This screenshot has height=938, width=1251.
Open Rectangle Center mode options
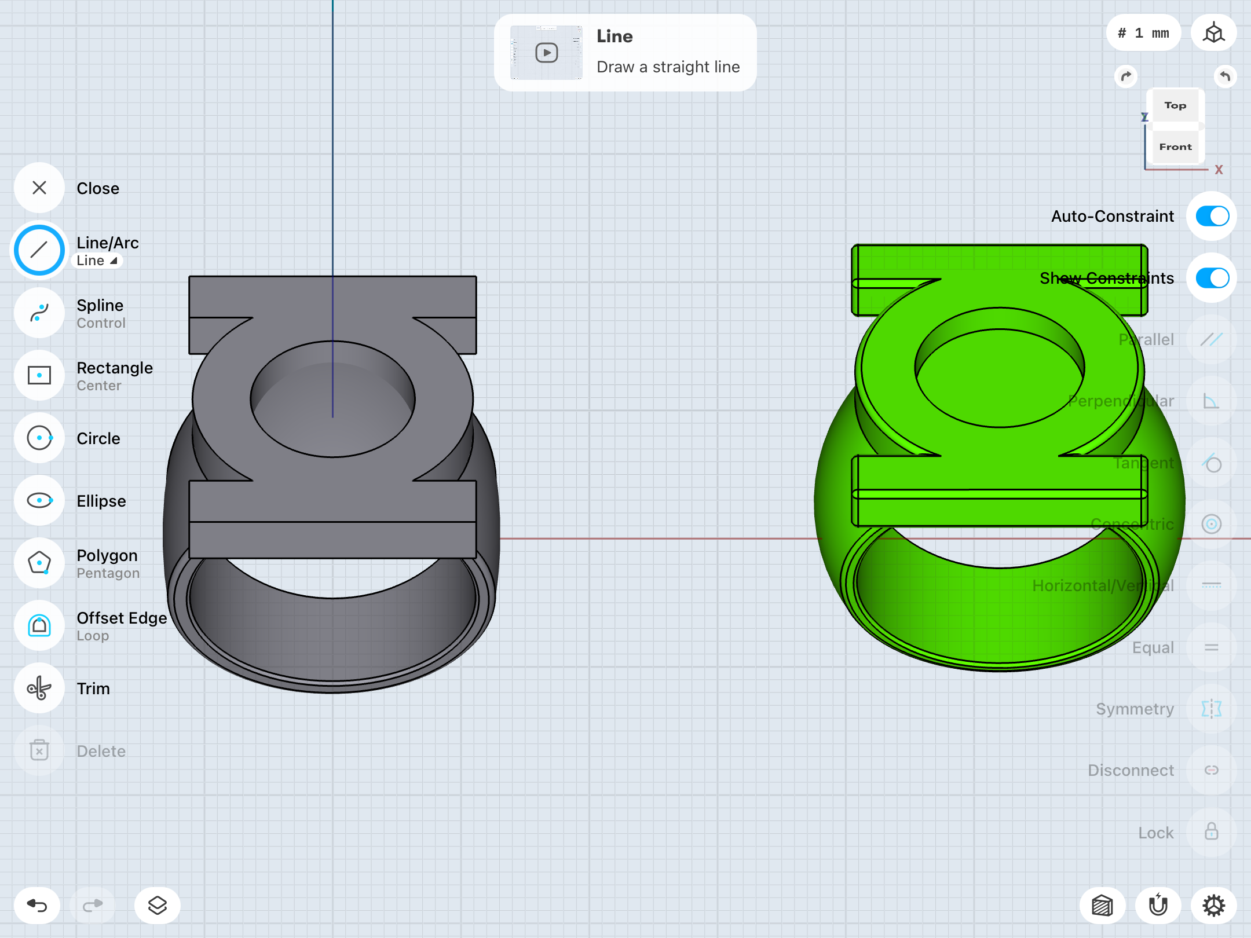99,386
